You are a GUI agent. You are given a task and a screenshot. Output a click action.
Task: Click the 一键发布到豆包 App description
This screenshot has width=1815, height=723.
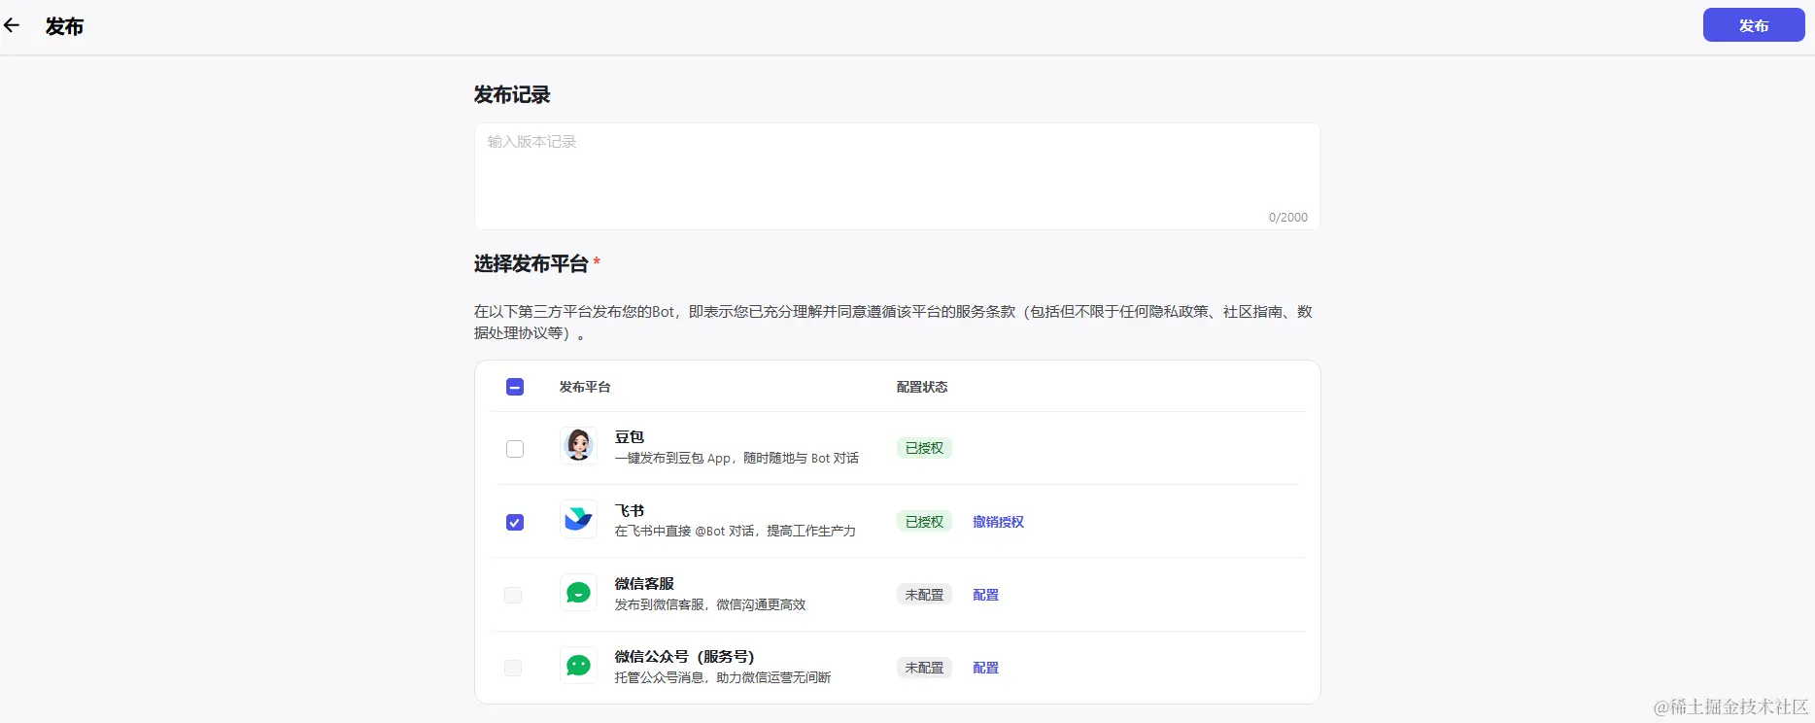(x=736, y=458)
